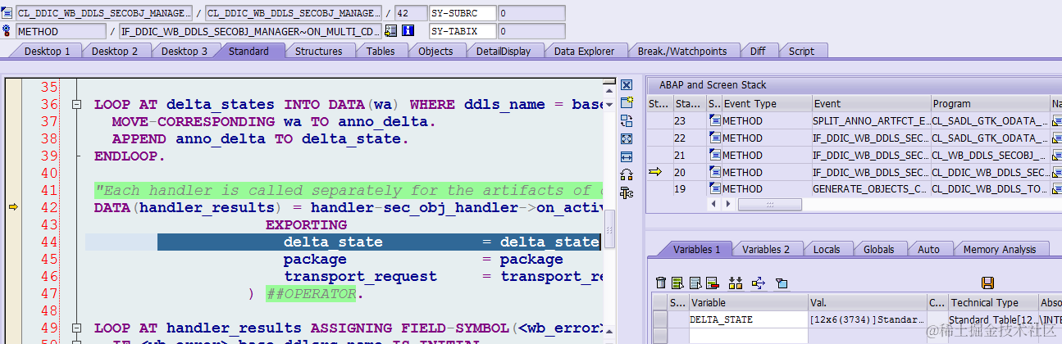Viewport: 1062px width, 344px height.
Task: Switch to the Desktop 3 tab
Action: [x=184, y=51]
